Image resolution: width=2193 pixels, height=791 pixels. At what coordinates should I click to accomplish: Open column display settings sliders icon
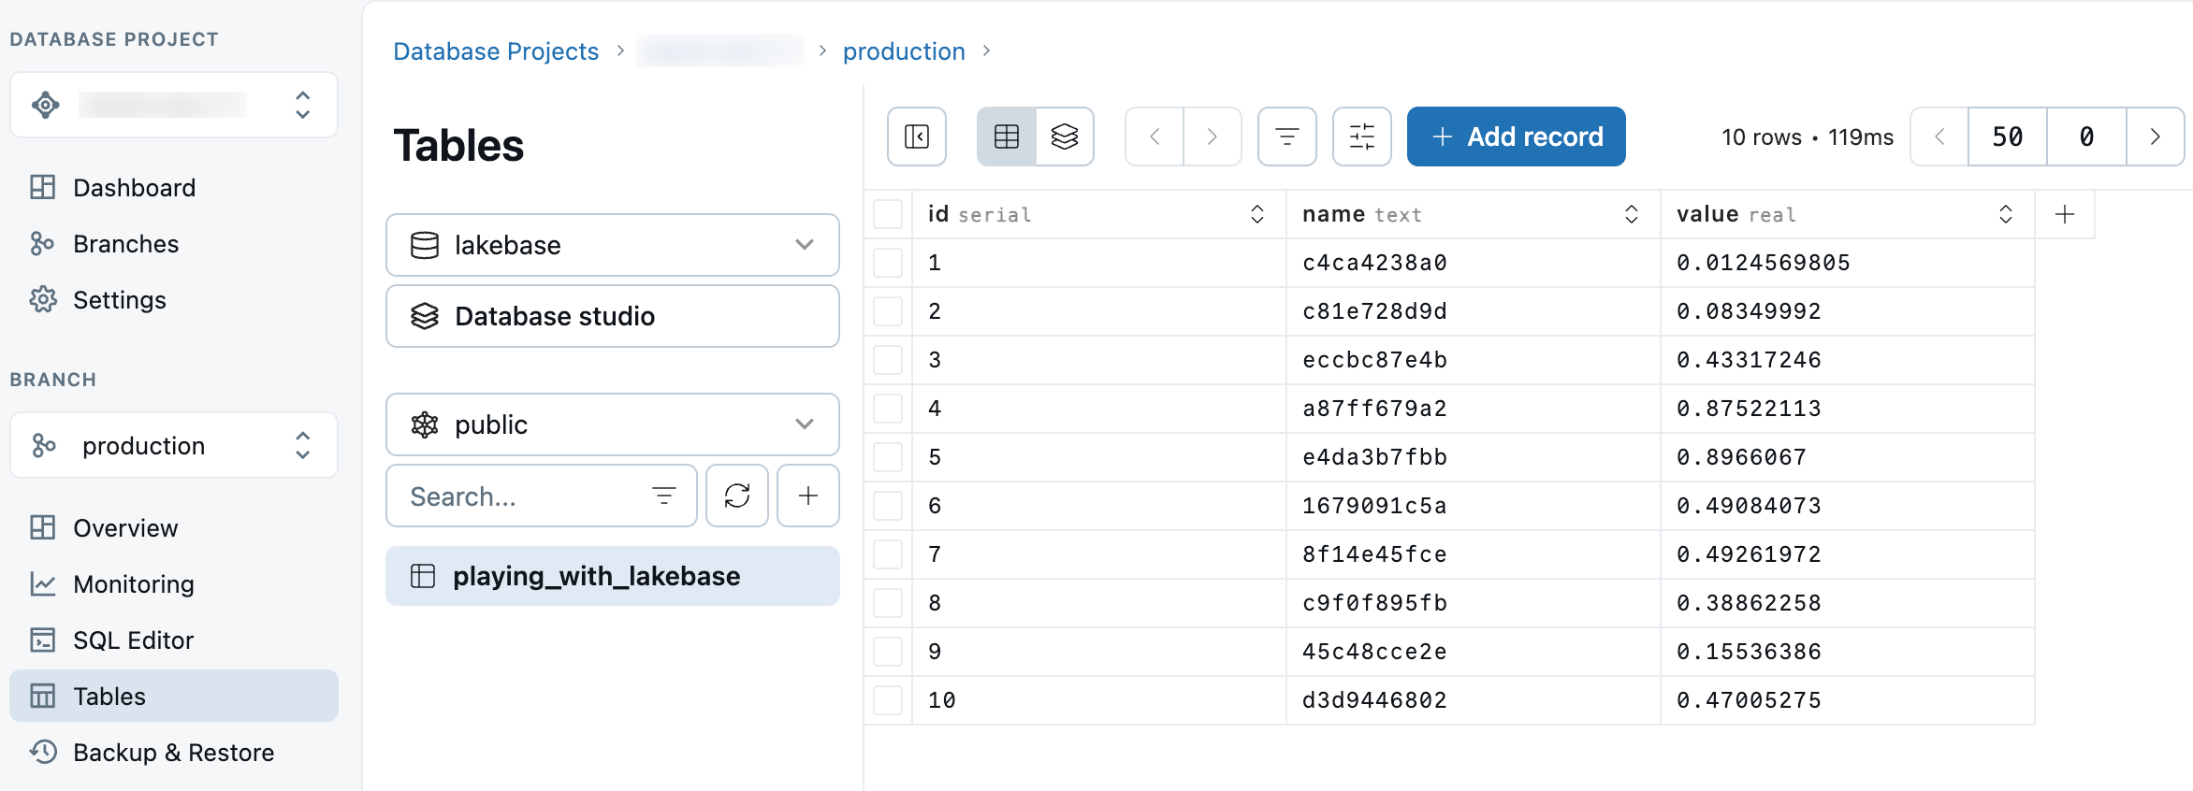coord(1362,137)
